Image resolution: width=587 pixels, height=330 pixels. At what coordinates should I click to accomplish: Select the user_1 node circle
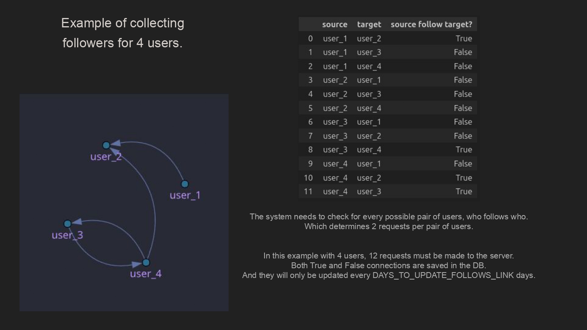click(x=185, y=184)
